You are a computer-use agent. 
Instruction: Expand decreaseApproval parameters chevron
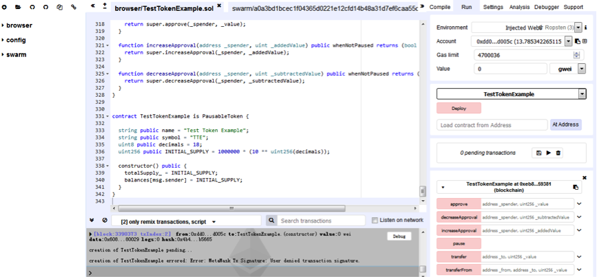point(579,217)
